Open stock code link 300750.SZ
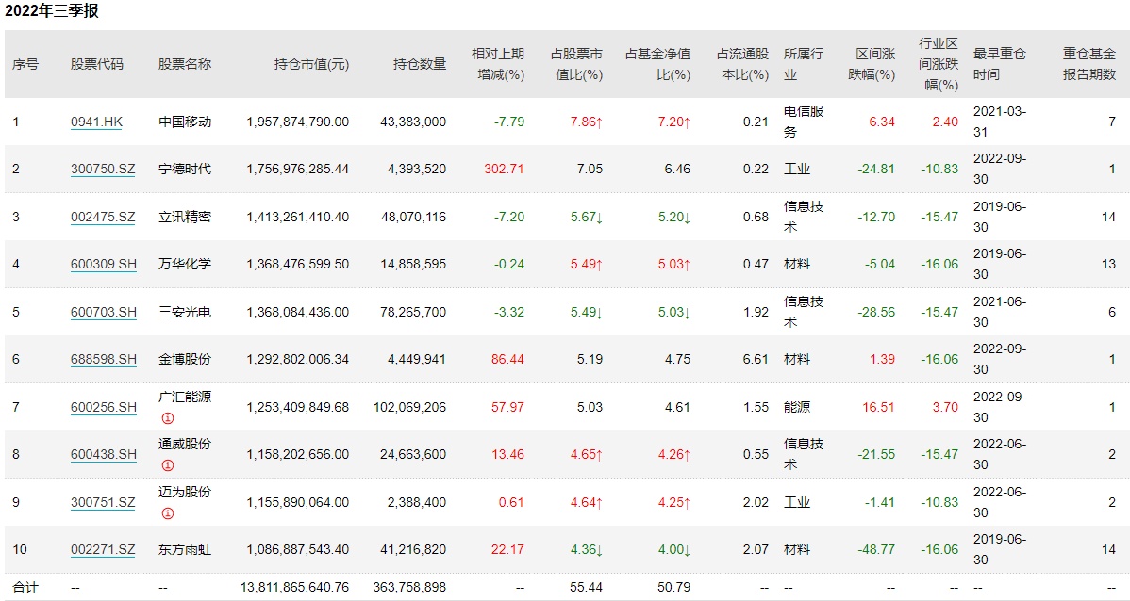This screenshot has width=1130, height=601. click(103, 170)
